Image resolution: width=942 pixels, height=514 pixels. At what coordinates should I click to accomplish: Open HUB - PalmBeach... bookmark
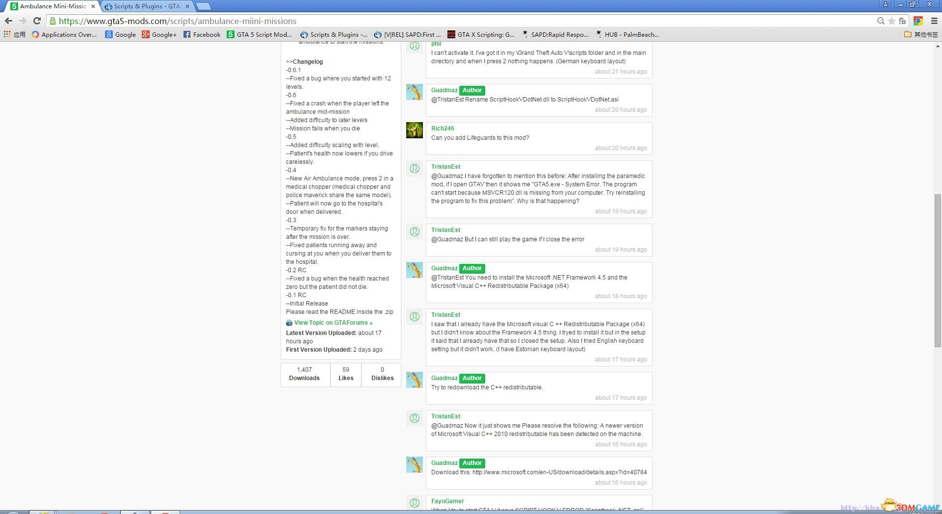tap(627, 34)
